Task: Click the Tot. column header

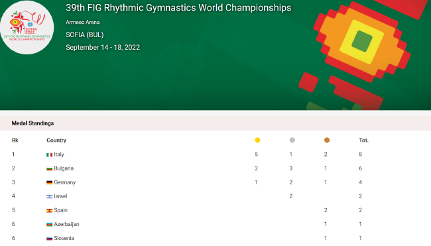Action: tap(363, 140)
